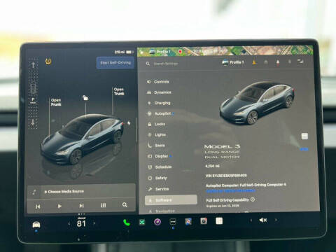The width and height of the screenshot is (336, 252).
Task: Open the green Phone app
Action: coord(127,223)
